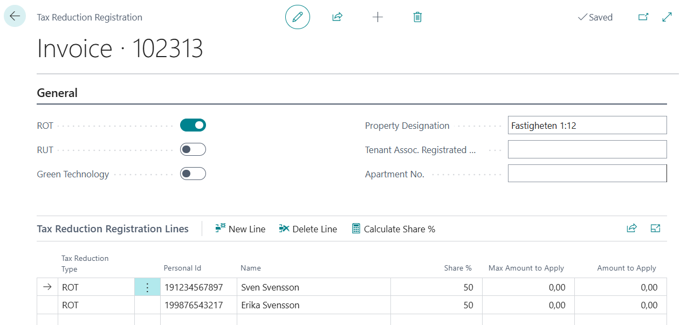Click the Name column header

coord(251,268)
